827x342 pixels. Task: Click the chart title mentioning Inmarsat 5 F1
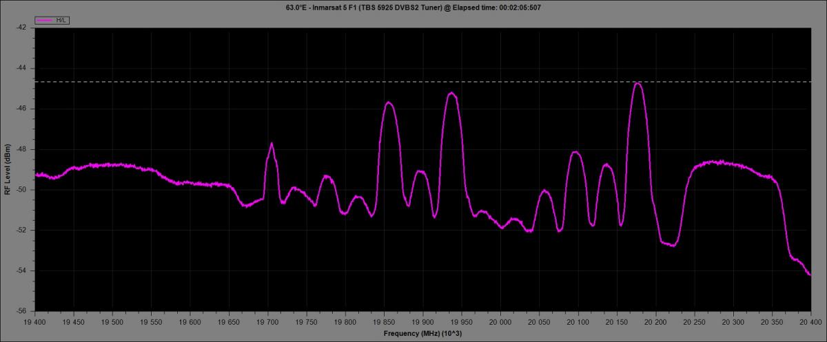[413, 7]
